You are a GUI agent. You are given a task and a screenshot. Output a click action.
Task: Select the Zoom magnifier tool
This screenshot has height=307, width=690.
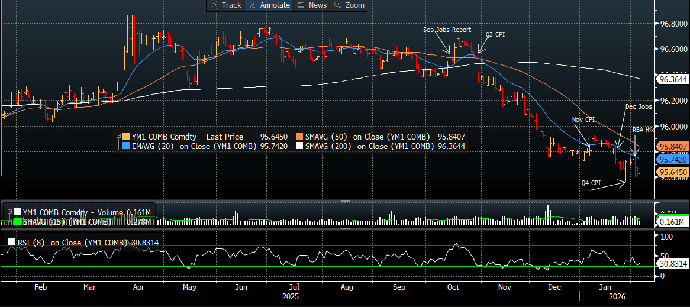tap(349, 5)
